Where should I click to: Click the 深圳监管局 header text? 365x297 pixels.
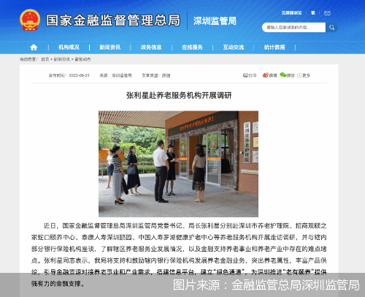coord(215,21)
